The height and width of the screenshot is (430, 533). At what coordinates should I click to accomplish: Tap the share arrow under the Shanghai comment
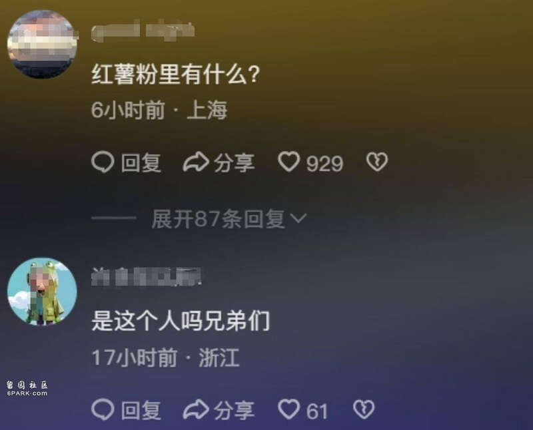point(196,162)
